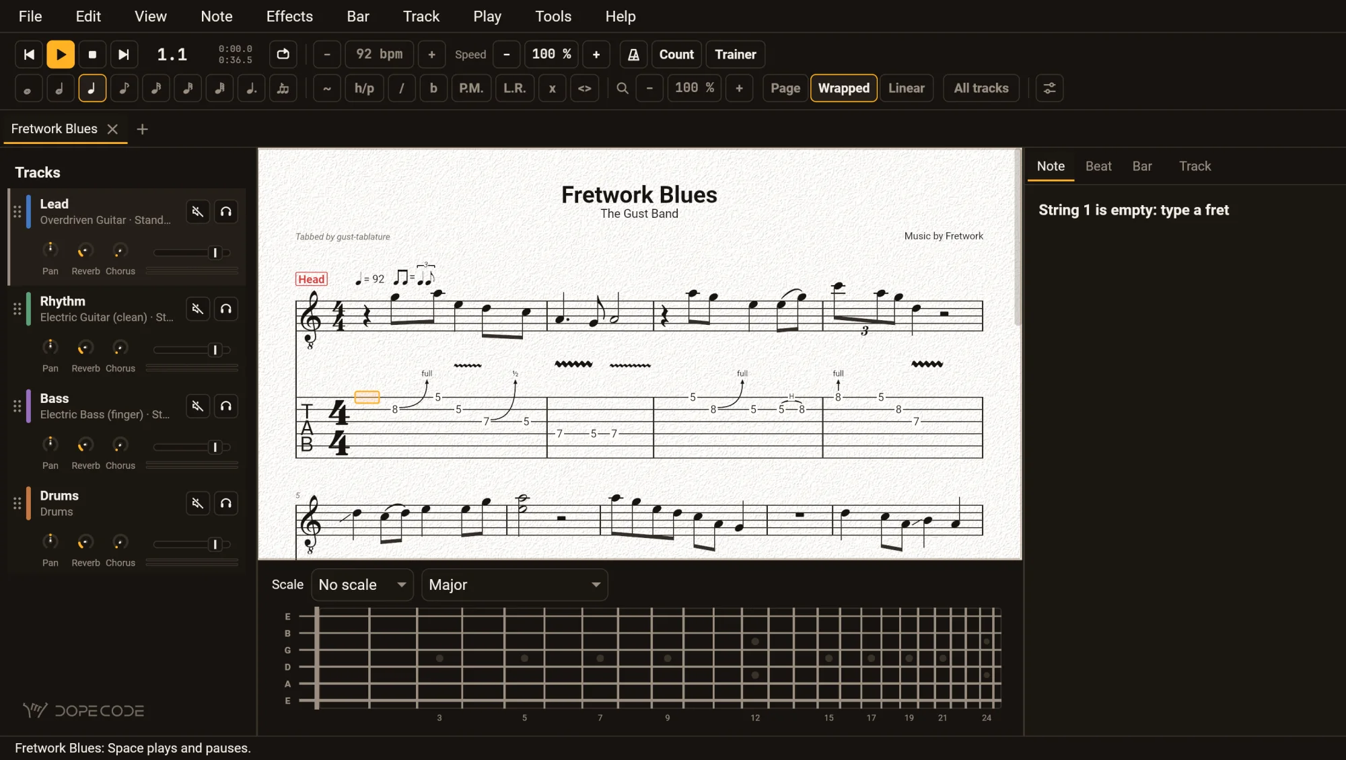Select the half note duration
The image size is (1346, 760).
60,88
